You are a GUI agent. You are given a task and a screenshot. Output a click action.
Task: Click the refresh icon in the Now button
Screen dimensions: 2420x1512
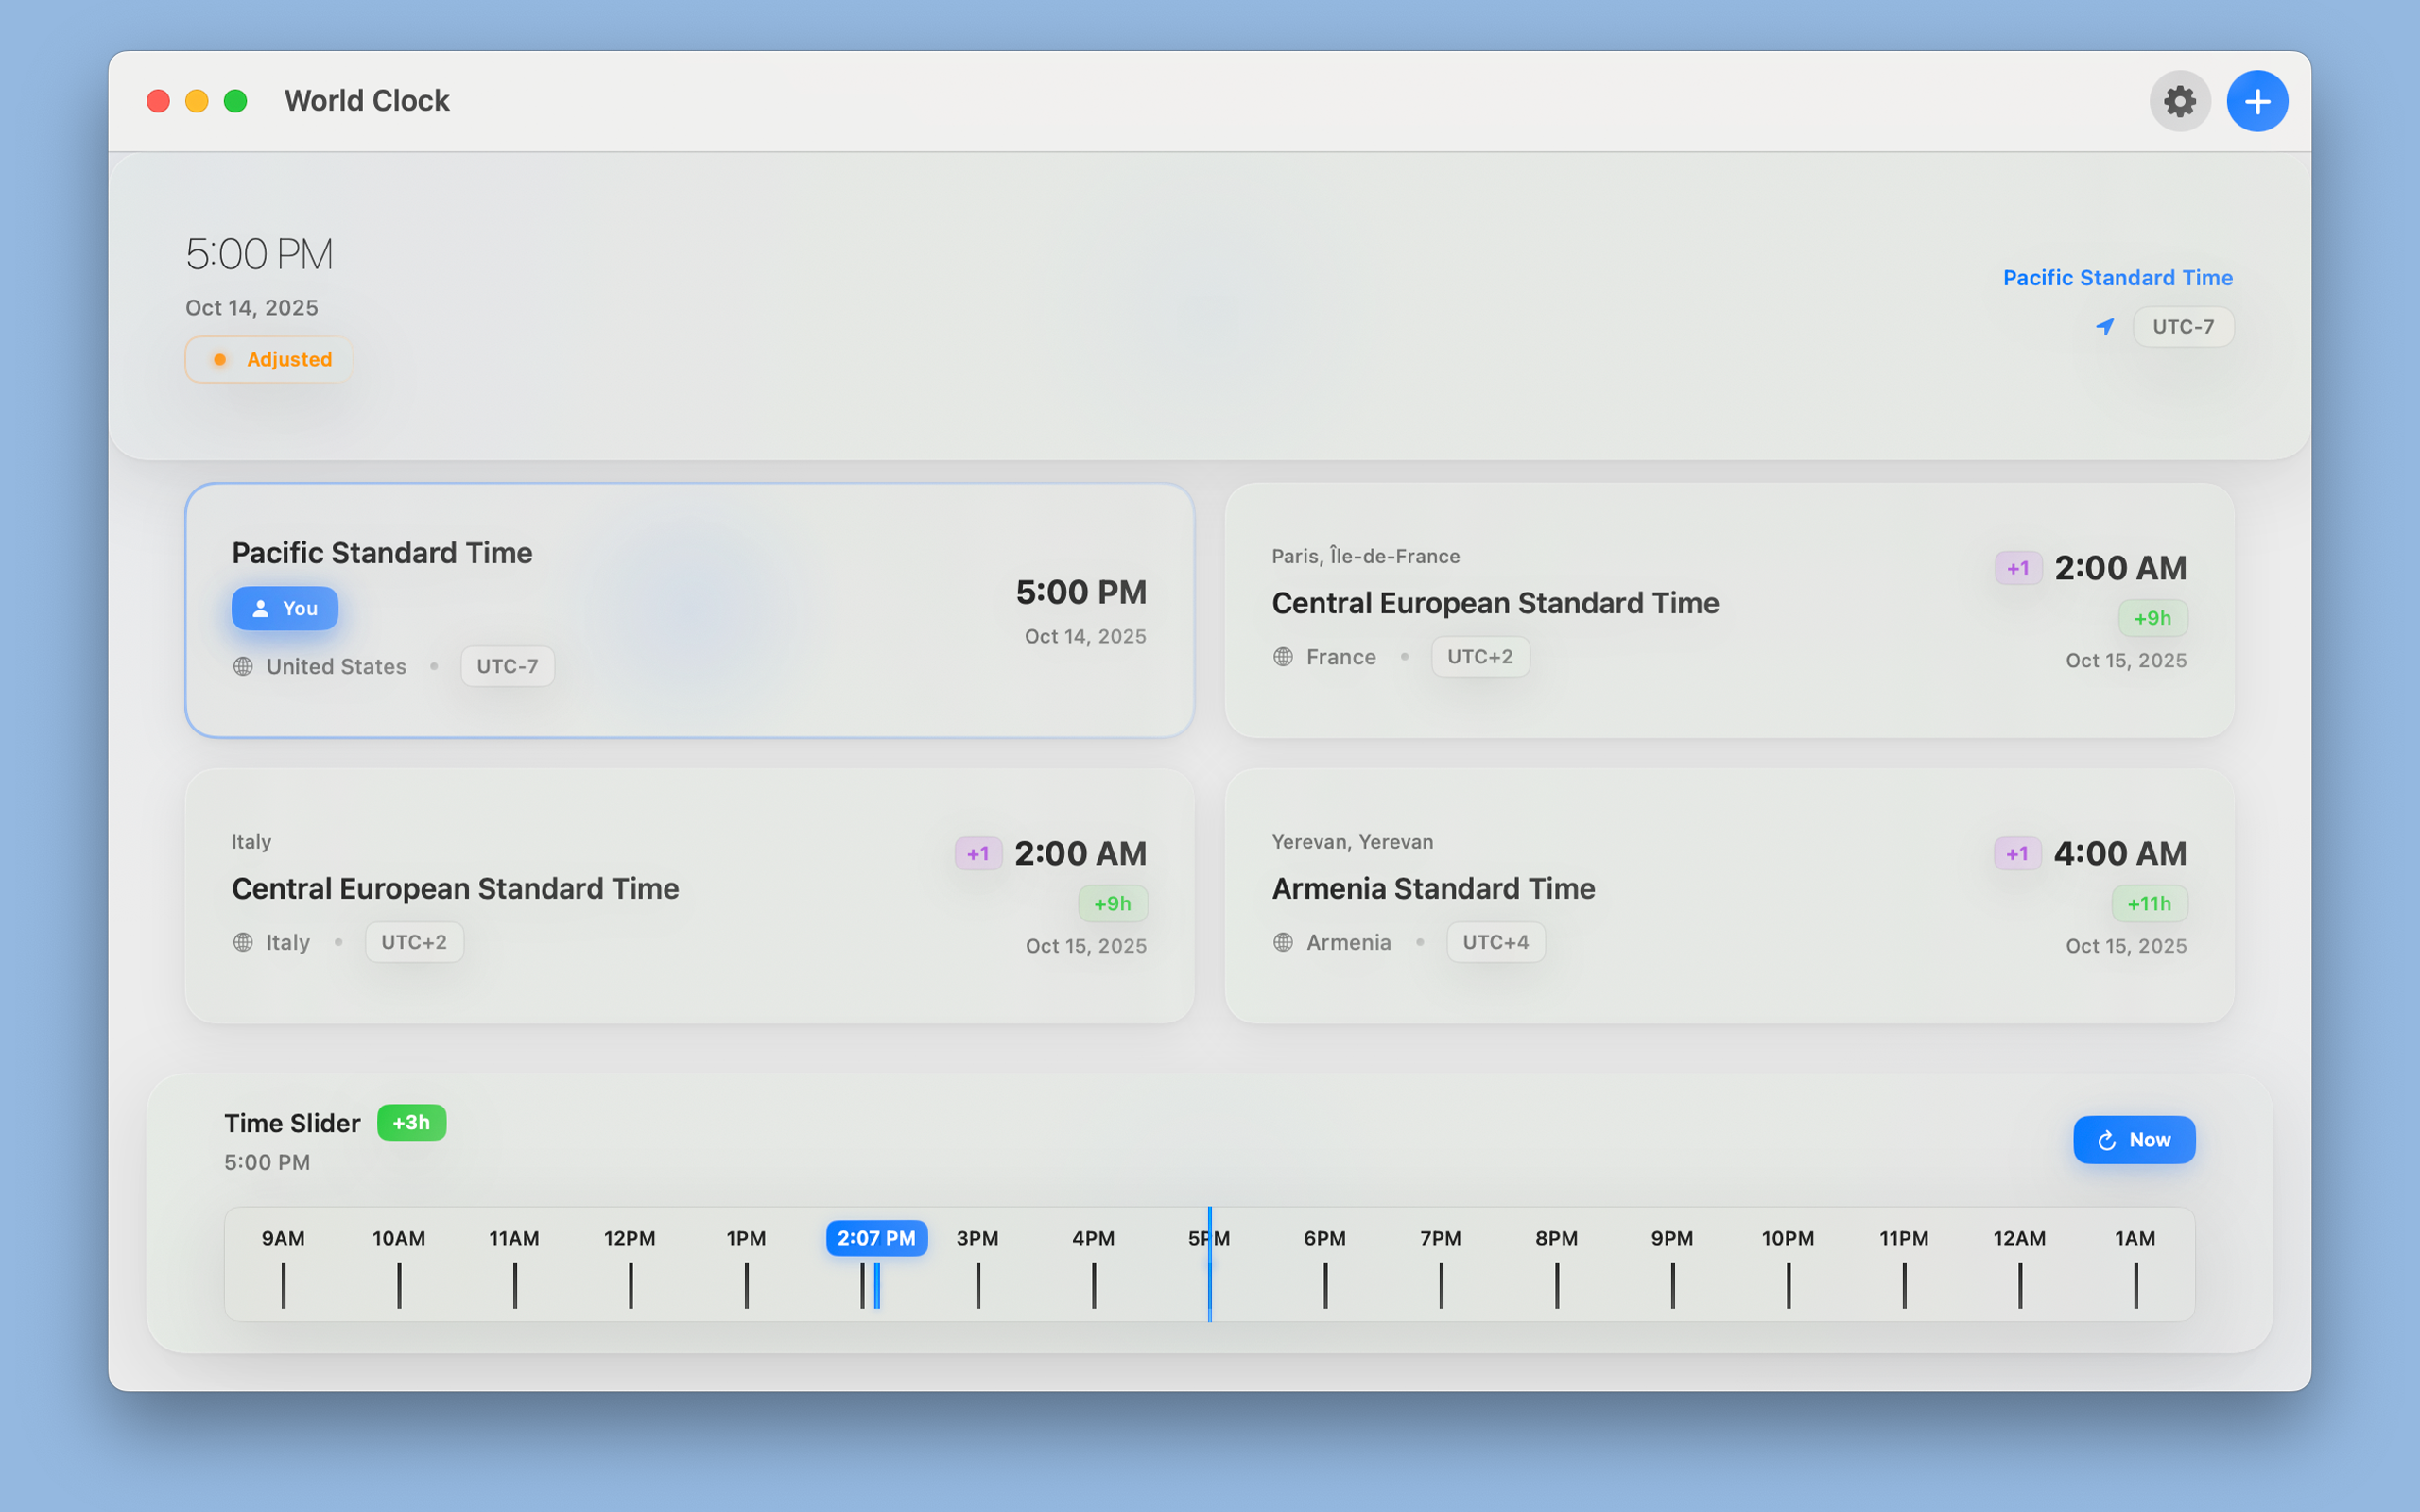tap(2107, 1140)
